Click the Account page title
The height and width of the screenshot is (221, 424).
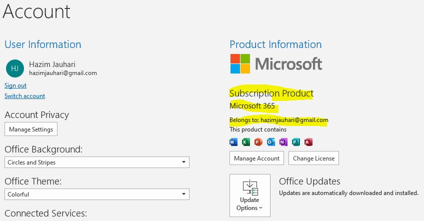(x=36, y=11)
